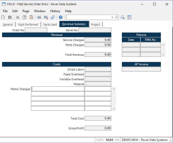This screenshot has height=143, width=173.
Task: Click the Delete row icon
Action: 46,17
